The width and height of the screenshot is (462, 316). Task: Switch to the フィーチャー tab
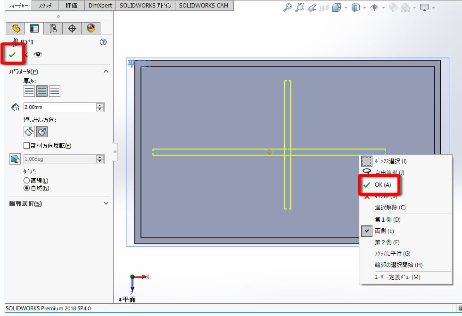pyautogui.click(x=18, y=5)
